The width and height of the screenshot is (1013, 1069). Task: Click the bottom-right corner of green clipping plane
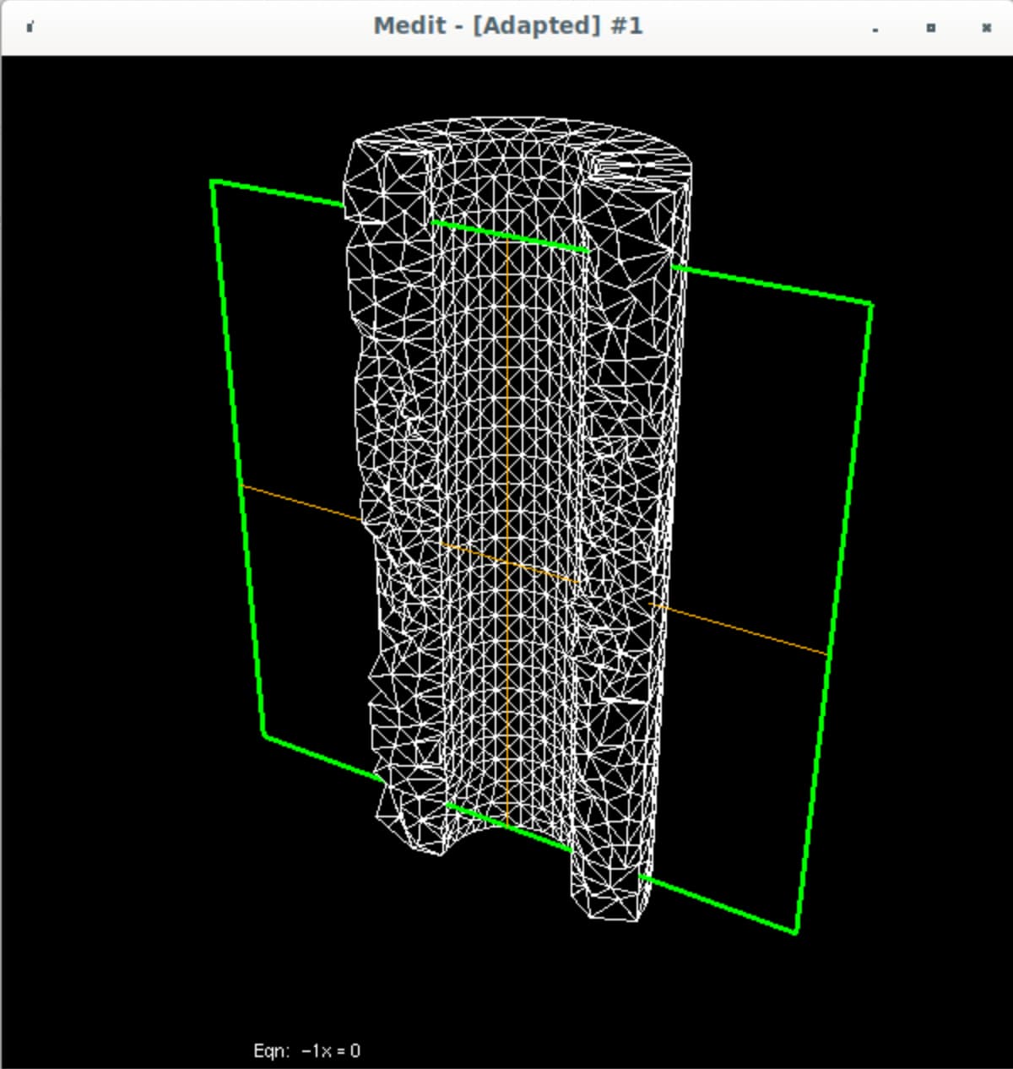pyautogui.click(x=795, y=932)
